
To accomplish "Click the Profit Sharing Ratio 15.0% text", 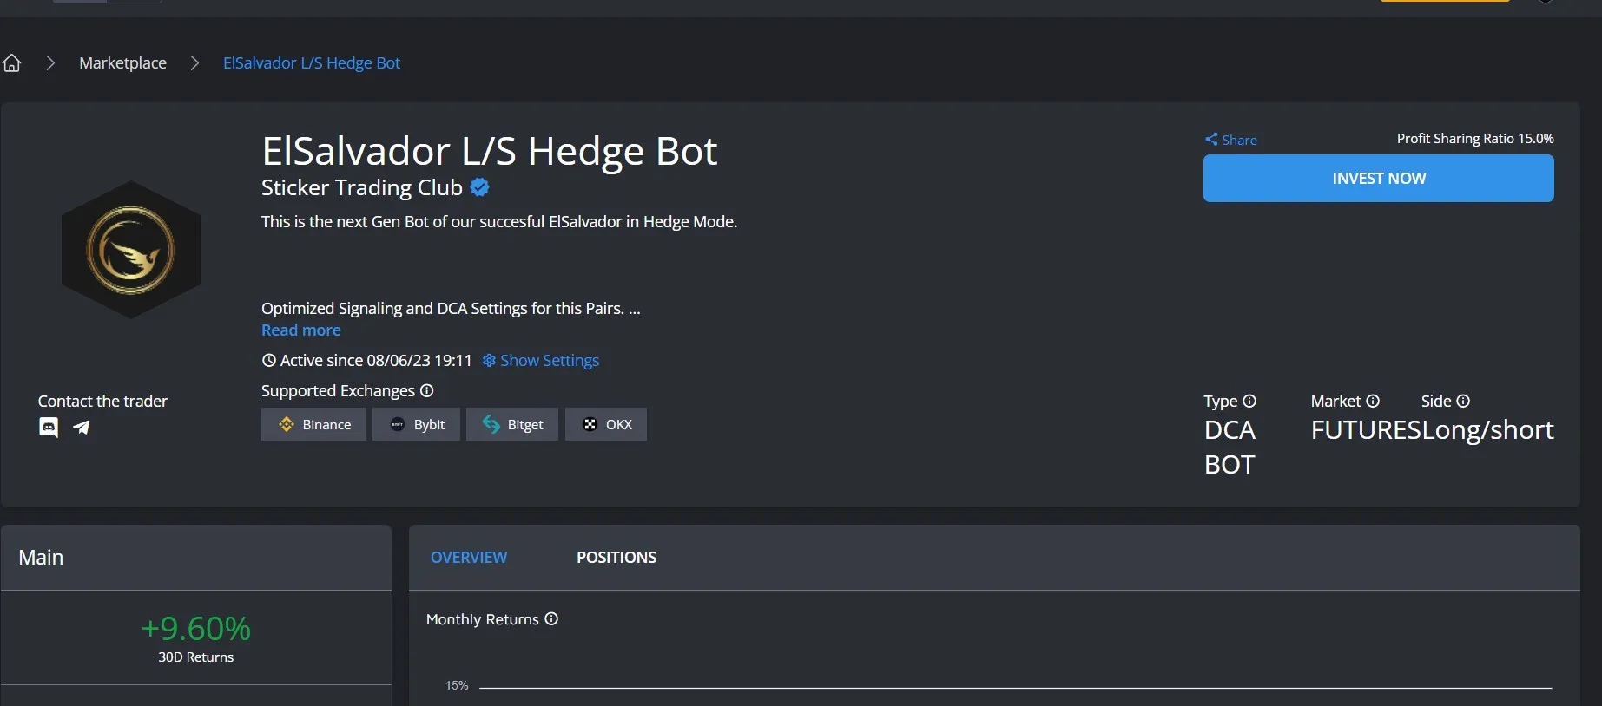I will pyautogui.click(x=1475, y=139).
